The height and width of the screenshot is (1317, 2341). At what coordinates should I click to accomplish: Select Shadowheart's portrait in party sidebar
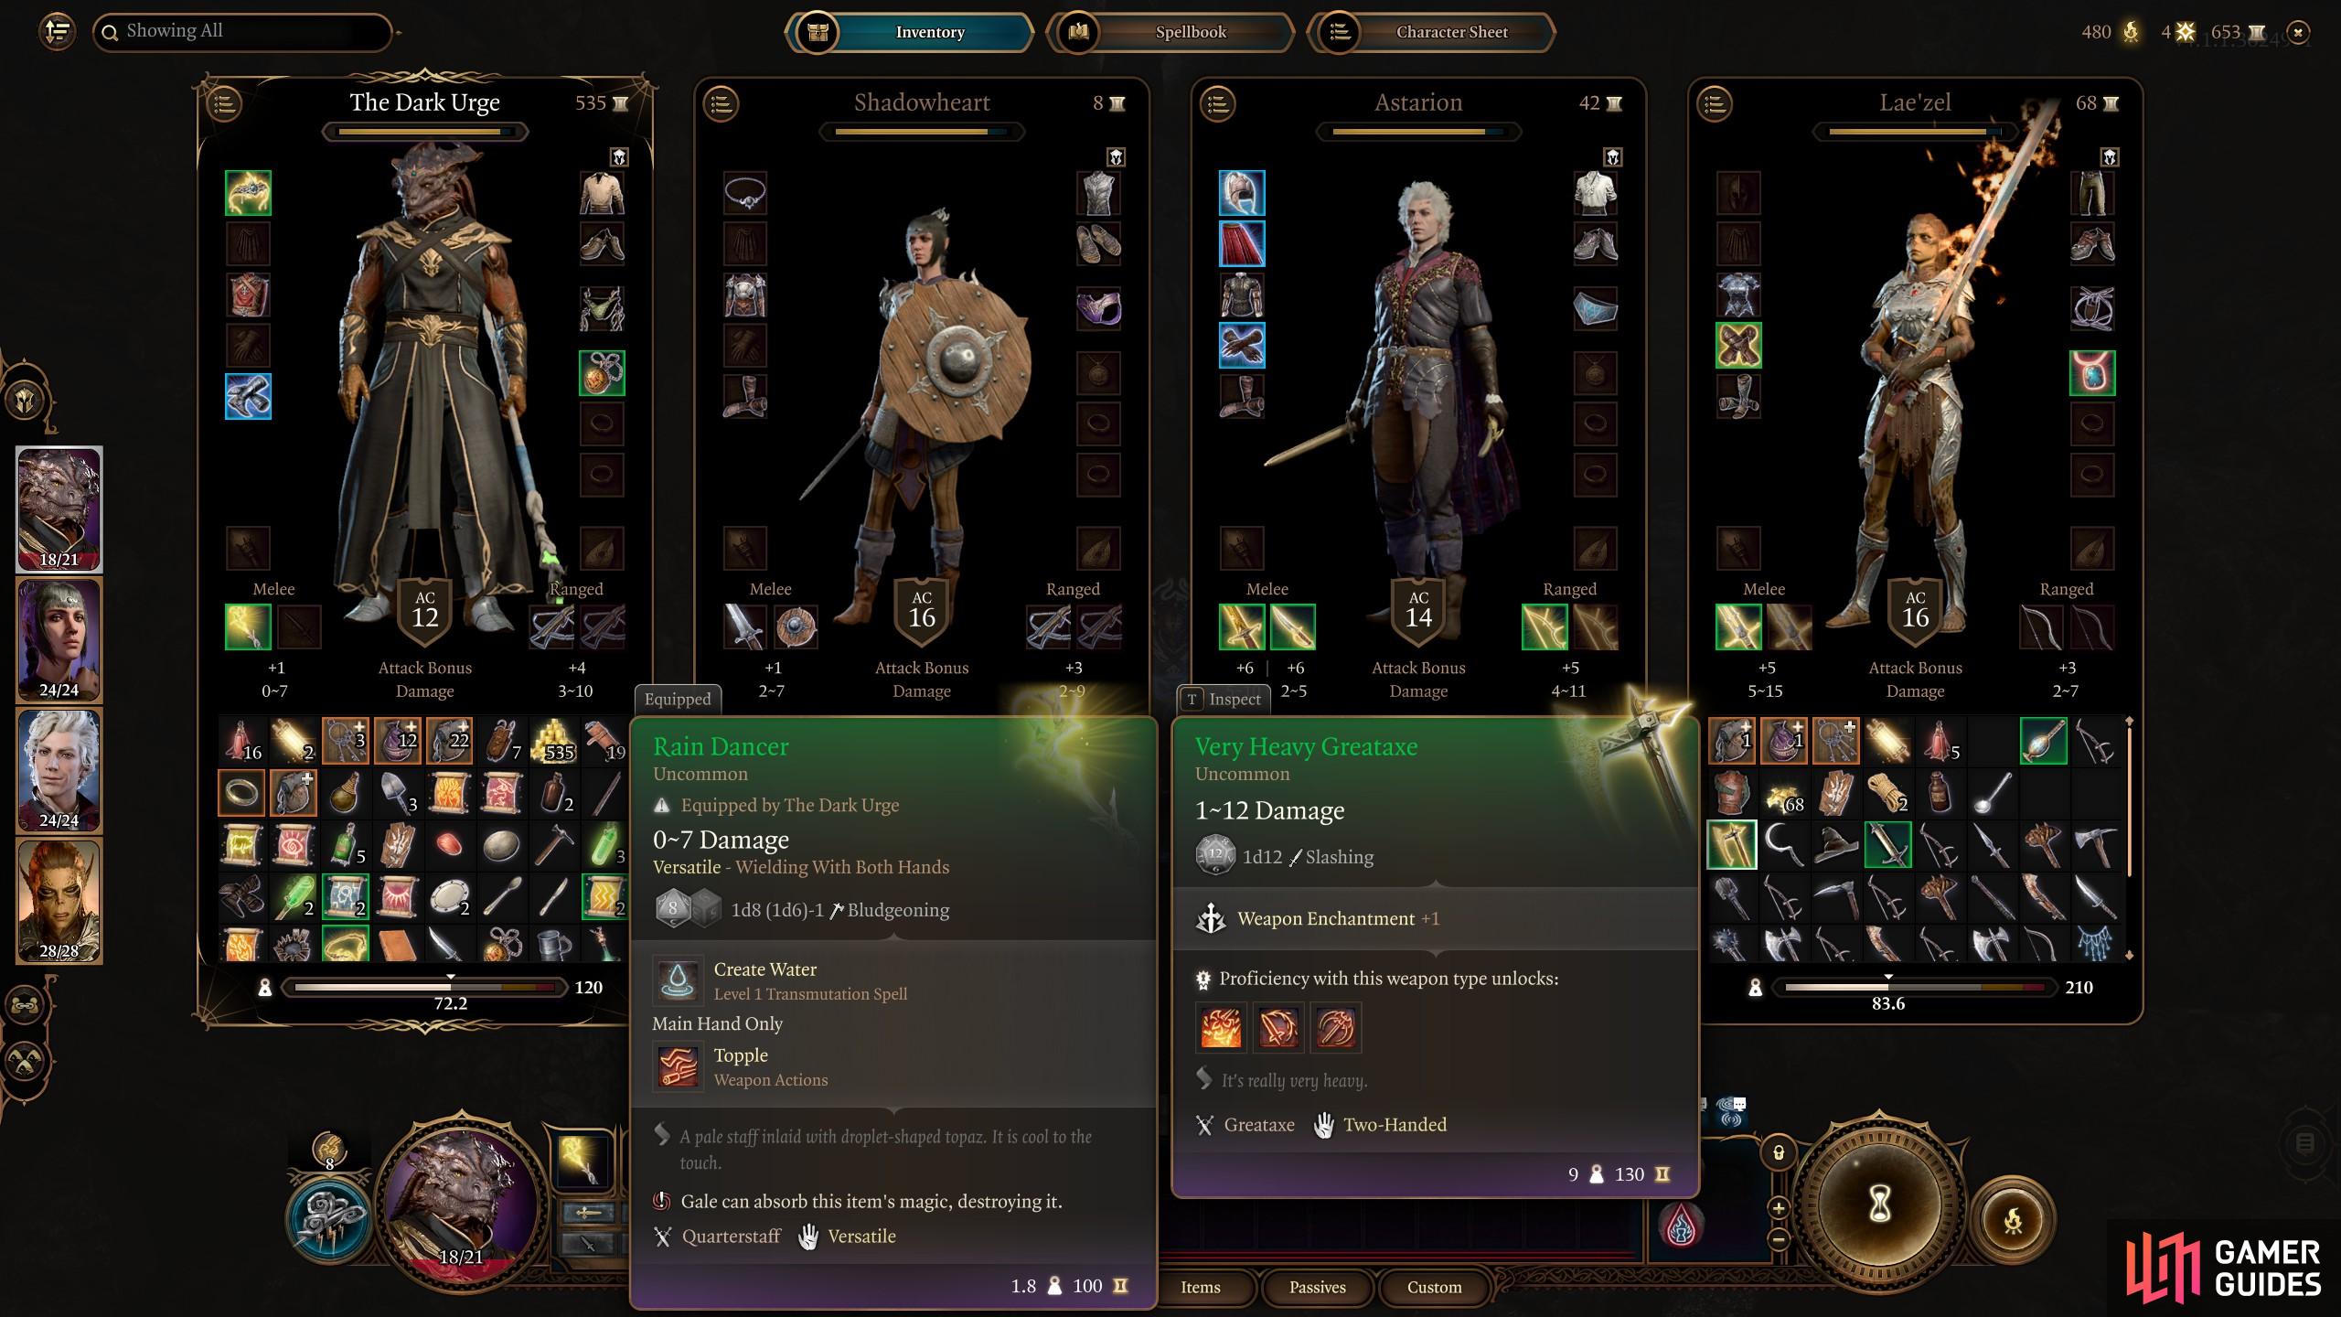(59, 640)
